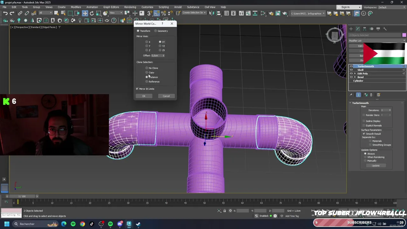Launch Google Chrome from the taskbar
The width and height of the screenshot is (407, 229).
pyautogui.click(x=82, y=224)
